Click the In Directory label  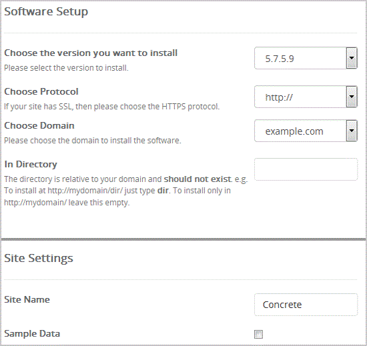[31, 164]
